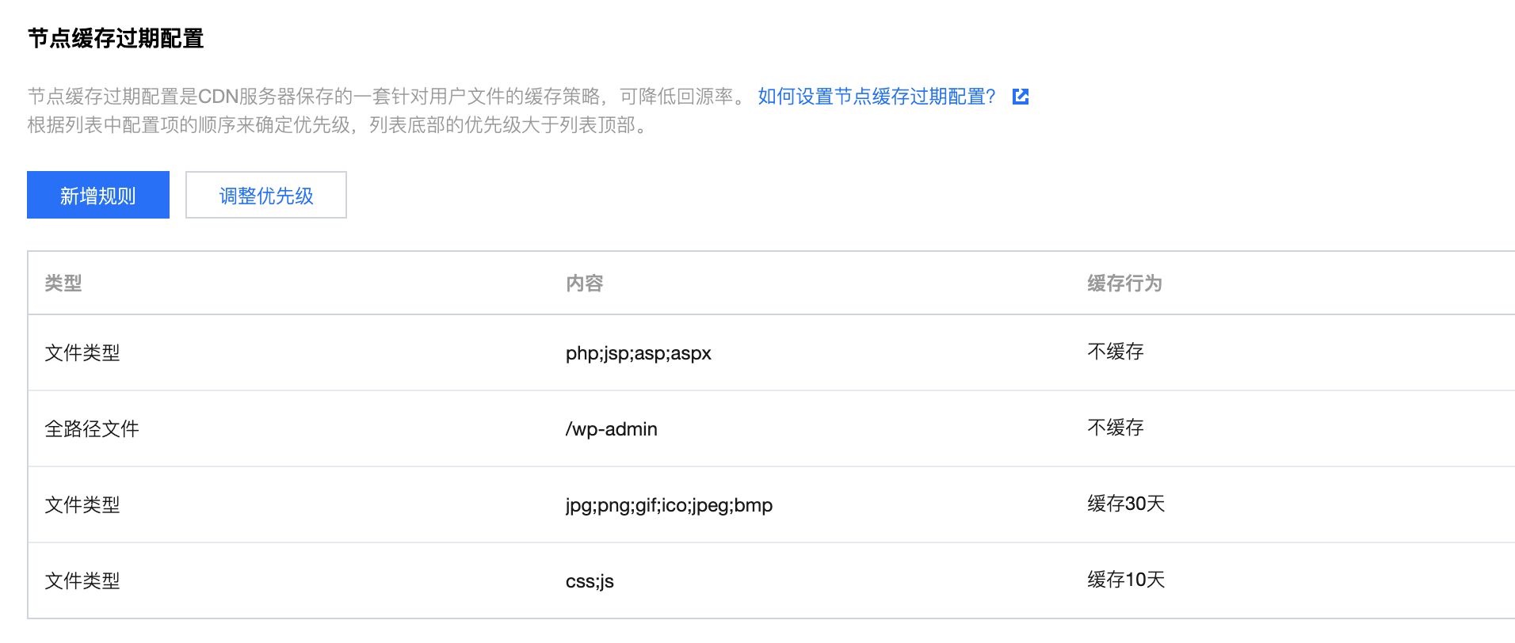The image size is (1515, 643).
Task: Click the 新增规则 button
Action: pyautogui.click(x=98, y=195)
